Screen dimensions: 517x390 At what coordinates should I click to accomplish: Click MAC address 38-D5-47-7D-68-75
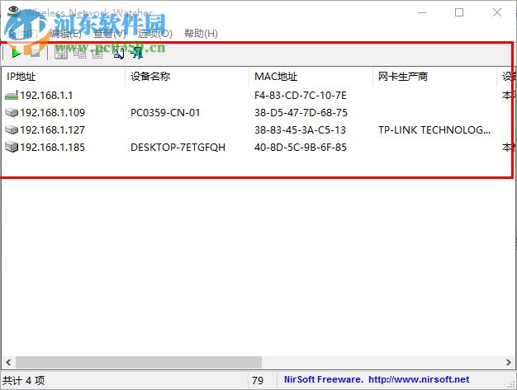pos(301,113)
